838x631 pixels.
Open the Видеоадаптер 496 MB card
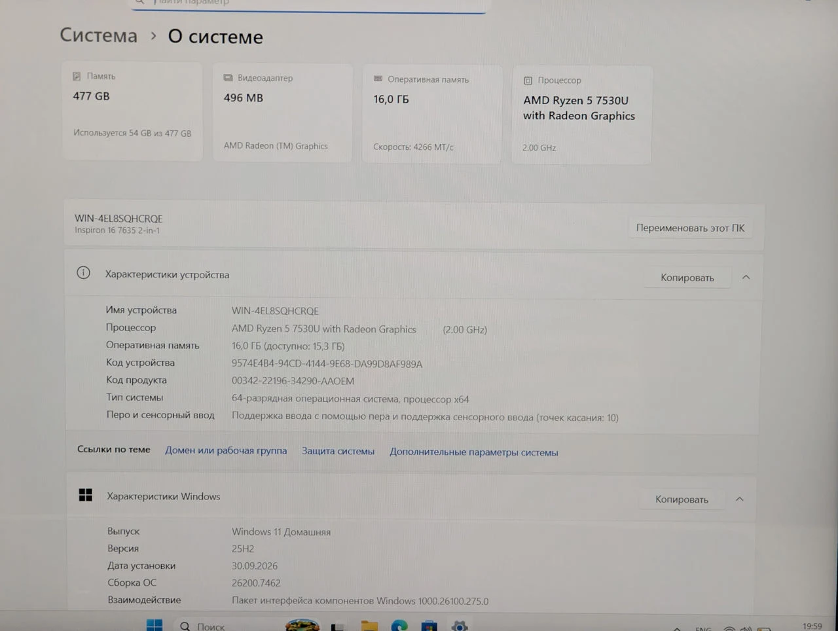tap(283, 113)
